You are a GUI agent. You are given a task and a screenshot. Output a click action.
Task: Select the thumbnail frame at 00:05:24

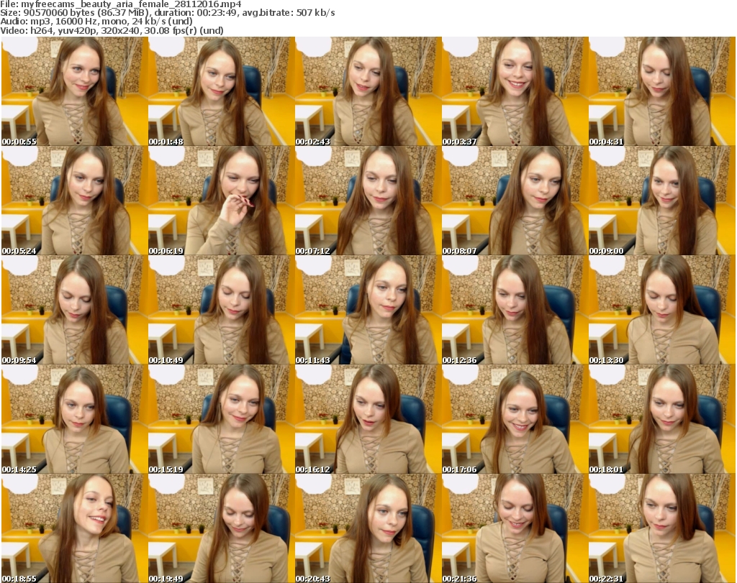point(74,201)
